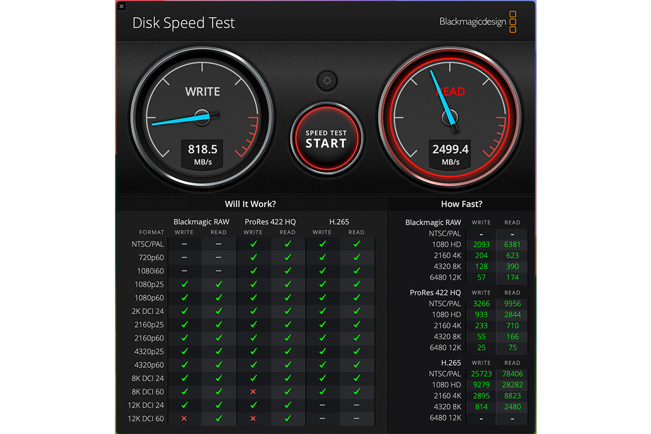
Task: Click checkmark for 4320p60 Blackmagic RAW read
Action: point(219,365)
